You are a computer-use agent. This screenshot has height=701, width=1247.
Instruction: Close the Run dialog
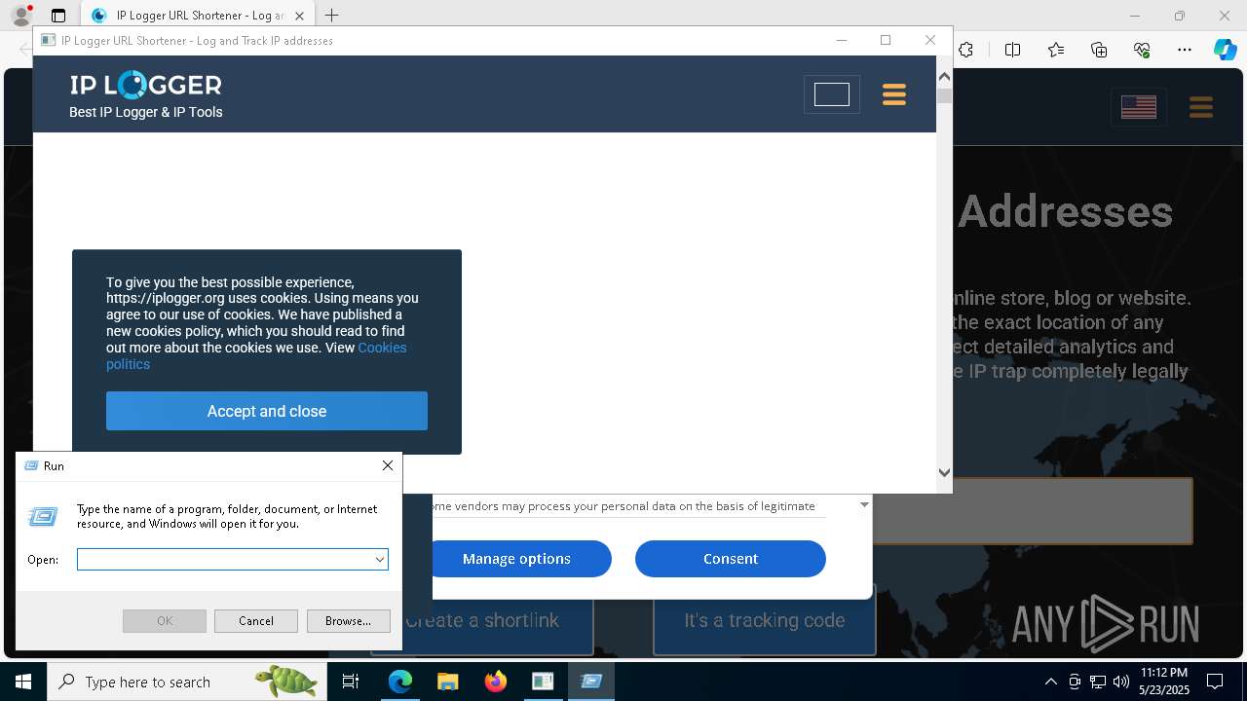pos(388,465)
